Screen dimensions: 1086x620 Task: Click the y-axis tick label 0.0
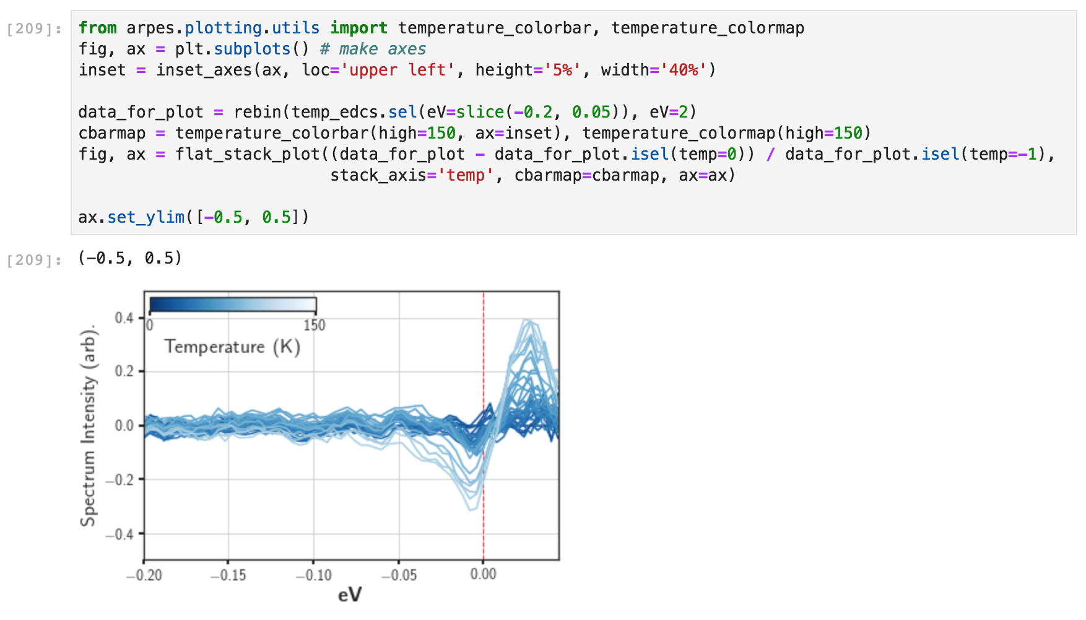(124, 426)
